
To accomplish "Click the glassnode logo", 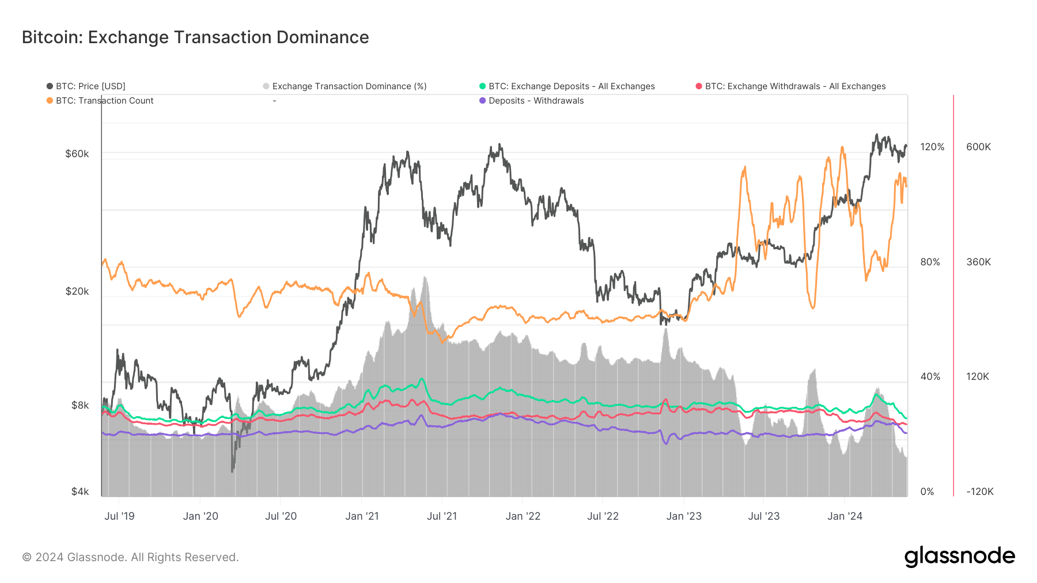I will click(x=959, y=557).
